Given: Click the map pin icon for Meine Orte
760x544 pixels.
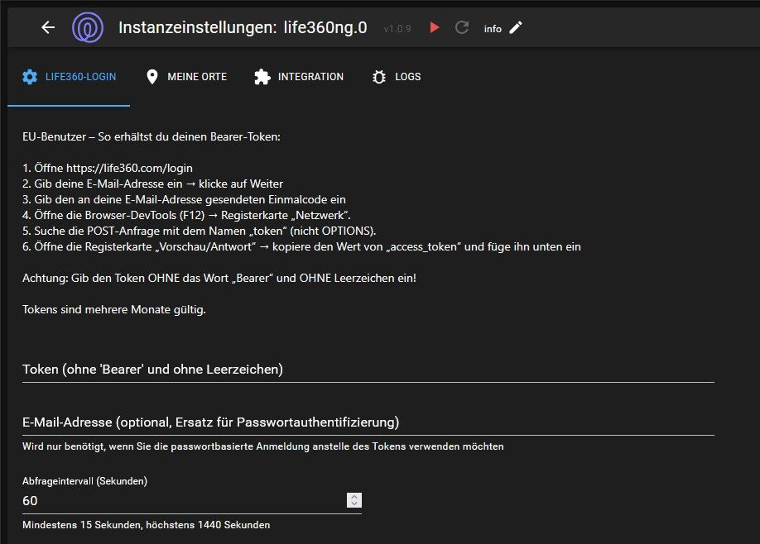Looking at the screenshot, I should coord(152,77).
